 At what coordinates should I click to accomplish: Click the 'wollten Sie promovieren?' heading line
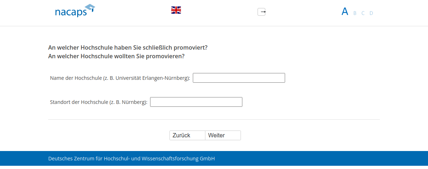point(116,56)
